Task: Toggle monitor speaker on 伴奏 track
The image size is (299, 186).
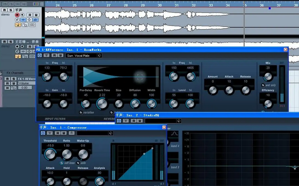Action: coord(23,46)
